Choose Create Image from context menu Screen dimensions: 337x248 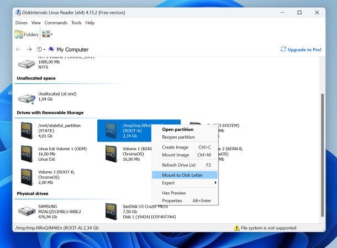click(185, 147)
